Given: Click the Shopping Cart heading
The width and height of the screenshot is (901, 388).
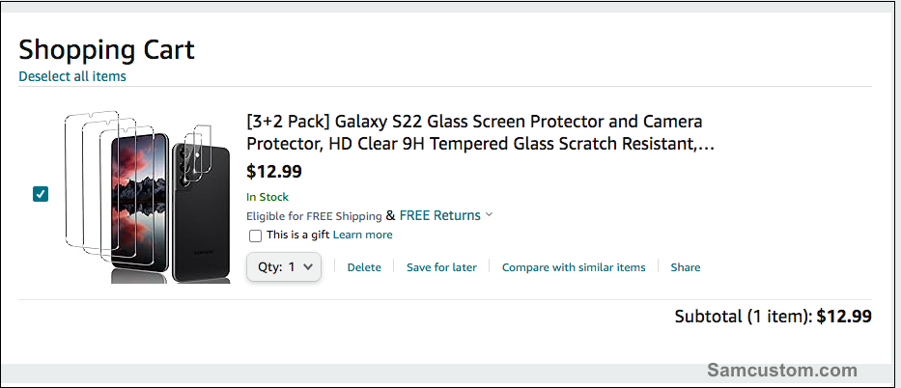Looking at the screenshot, I should point(106,49).
